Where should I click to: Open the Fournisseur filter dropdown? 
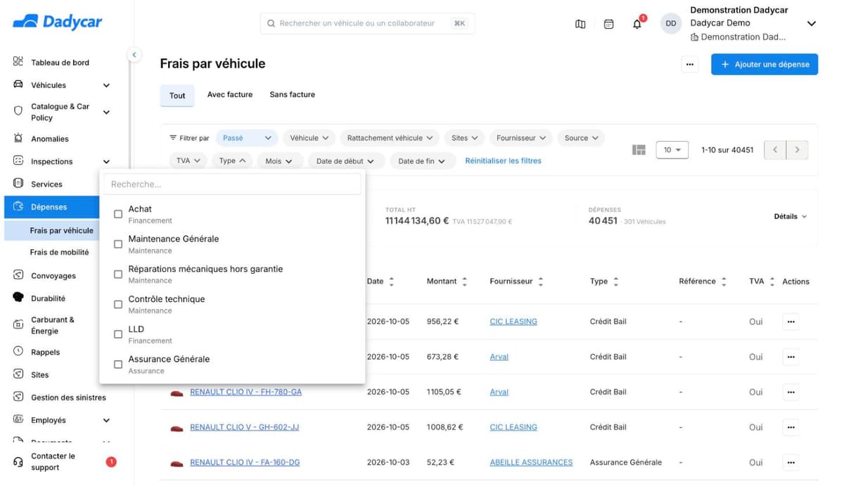[521, 138]
